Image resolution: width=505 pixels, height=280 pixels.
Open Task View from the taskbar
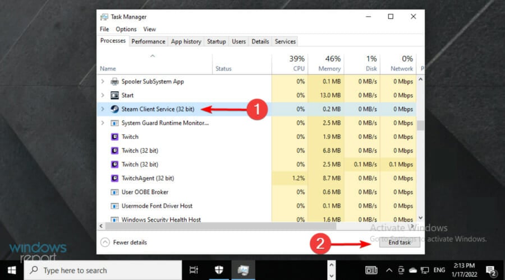[194, 270]
